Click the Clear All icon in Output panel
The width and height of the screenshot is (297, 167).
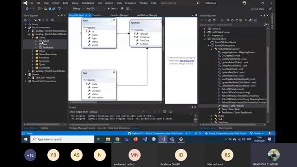[164, 112]
